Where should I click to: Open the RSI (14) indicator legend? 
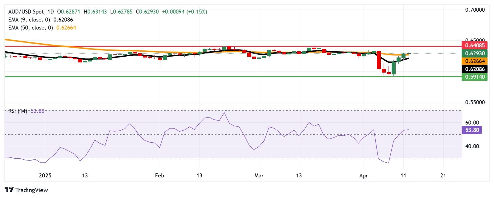[x=18, y=111]
